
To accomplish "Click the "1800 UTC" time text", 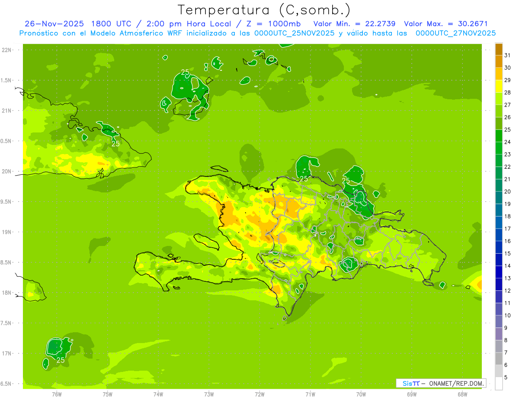I will coord(111,24).
